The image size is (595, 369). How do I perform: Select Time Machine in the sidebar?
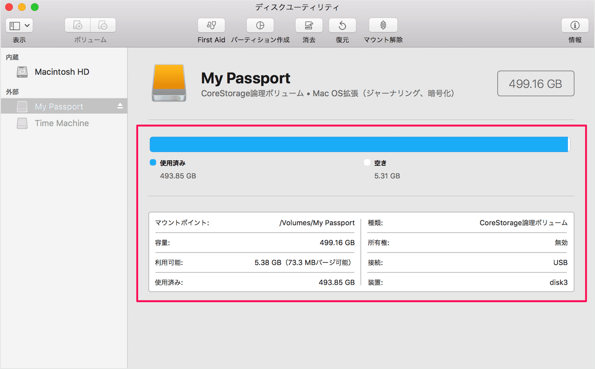click(64, 123)
